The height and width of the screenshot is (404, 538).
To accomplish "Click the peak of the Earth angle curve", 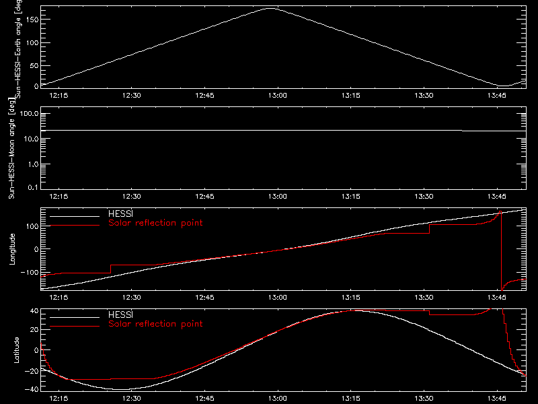I will point(271,8).
